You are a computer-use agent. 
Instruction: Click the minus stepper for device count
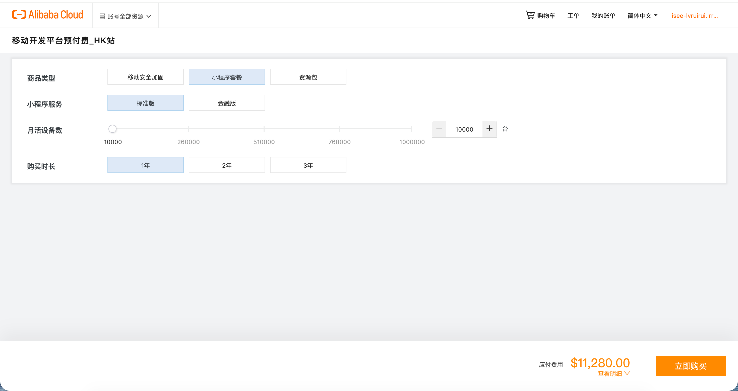pyautogui.click(x=439, y=129)
